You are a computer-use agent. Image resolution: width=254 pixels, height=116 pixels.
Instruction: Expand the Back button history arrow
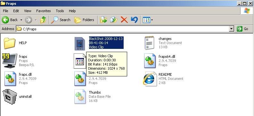(x=21, y=20)
